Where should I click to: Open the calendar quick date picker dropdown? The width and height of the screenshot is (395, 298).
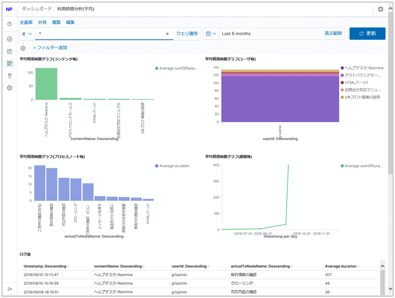[x=211, y=34]
